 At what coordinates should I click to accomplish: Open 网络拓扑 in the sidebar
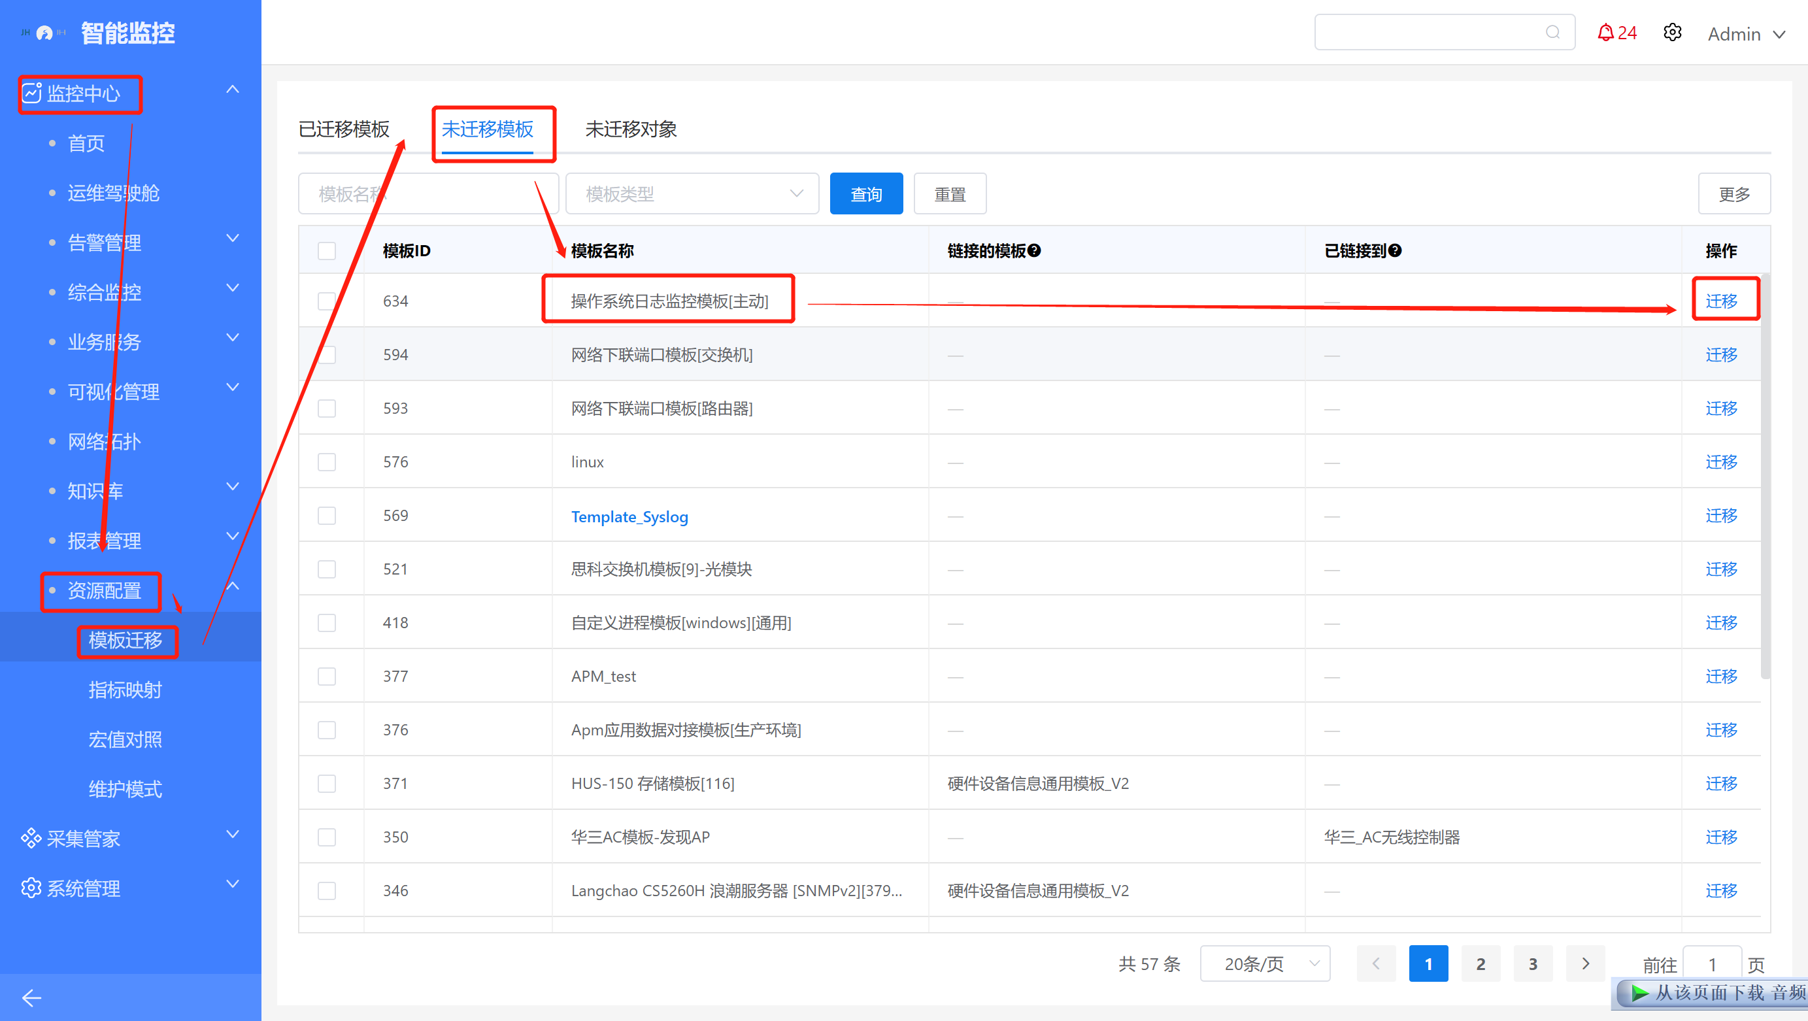[105, 441]
